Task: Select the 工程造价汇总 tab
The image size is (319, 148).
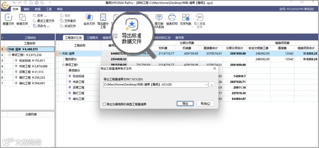Action: click(x=73, y=38)
